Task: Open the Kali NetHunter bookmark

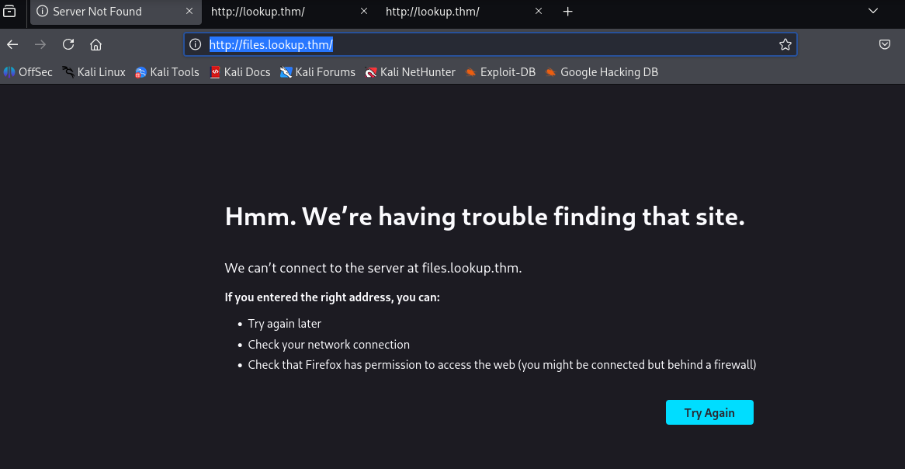Action: tap(411, 72)
